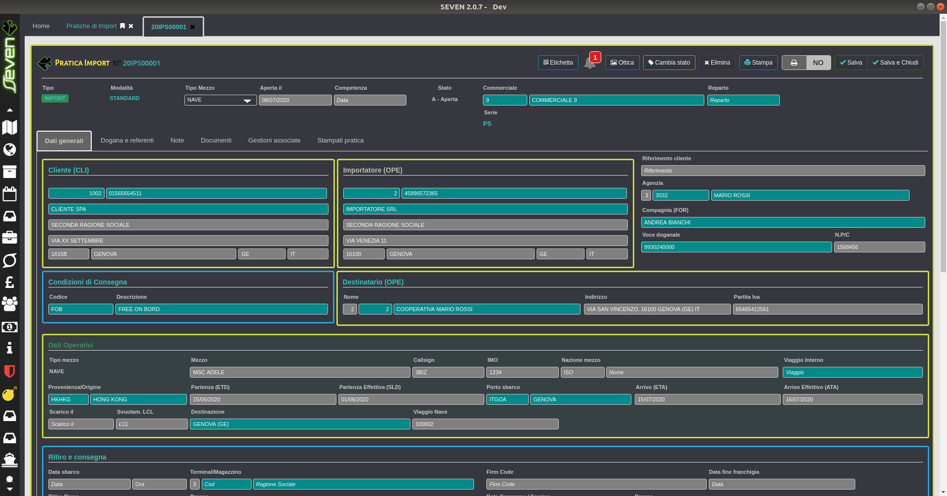Open the Documenti tab
947x496 pixels.
(216, 141)
